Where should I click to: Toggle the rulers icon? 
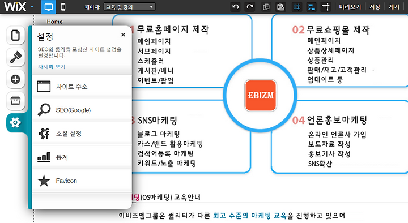(x=325, y=7)
